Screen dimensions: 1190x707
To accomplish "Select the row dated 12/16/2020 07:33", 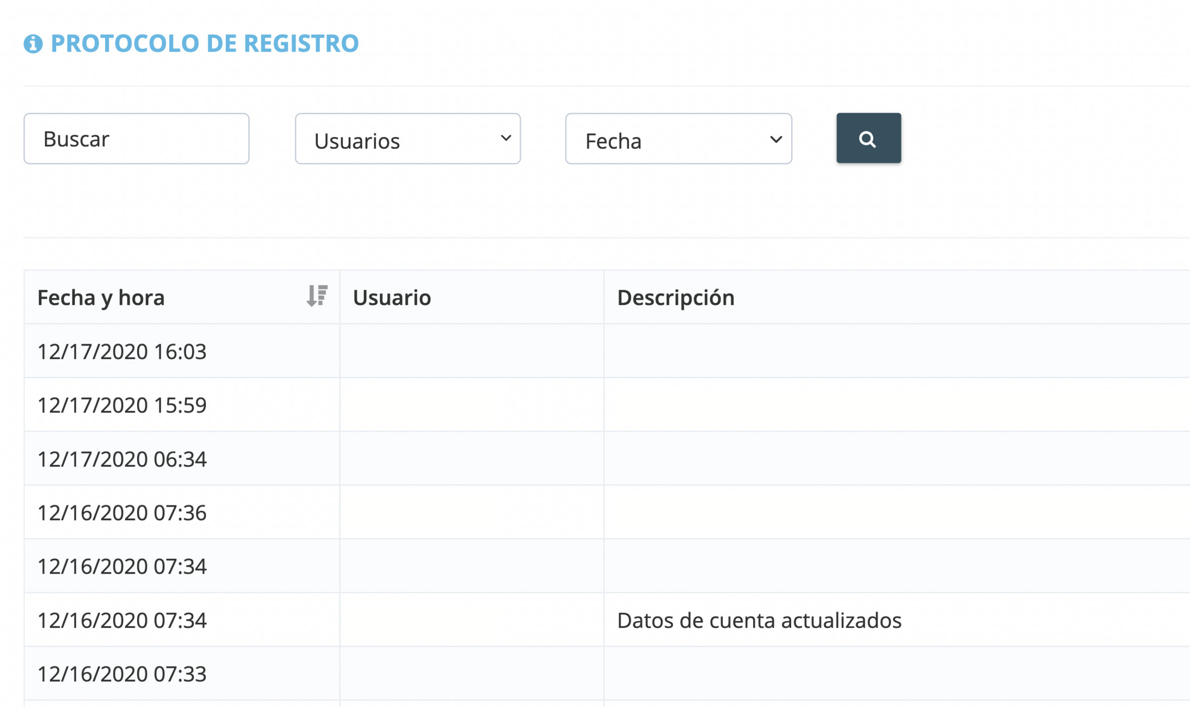I will click(607, 674).
